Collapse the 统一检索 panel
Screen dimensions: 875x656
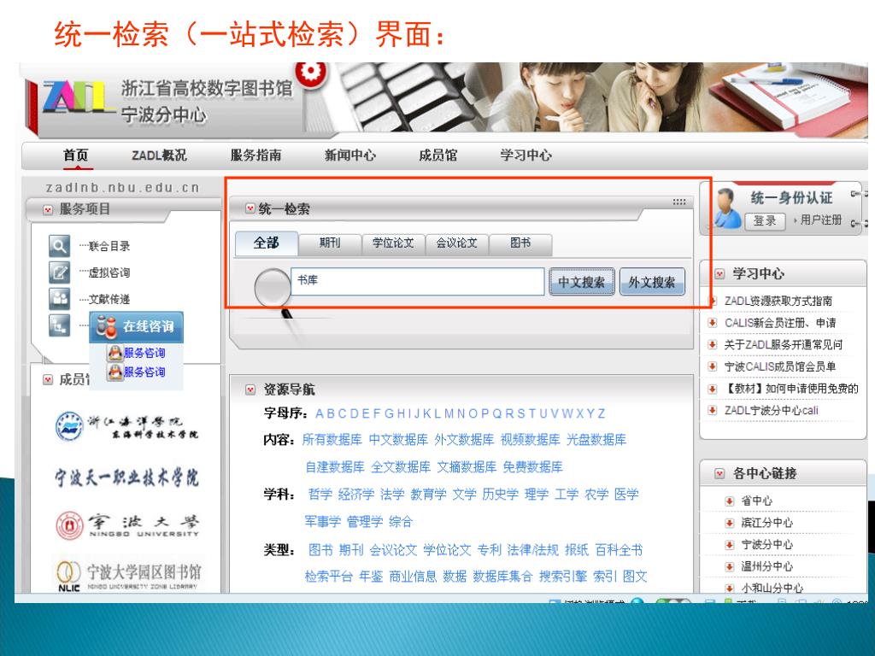250,208
